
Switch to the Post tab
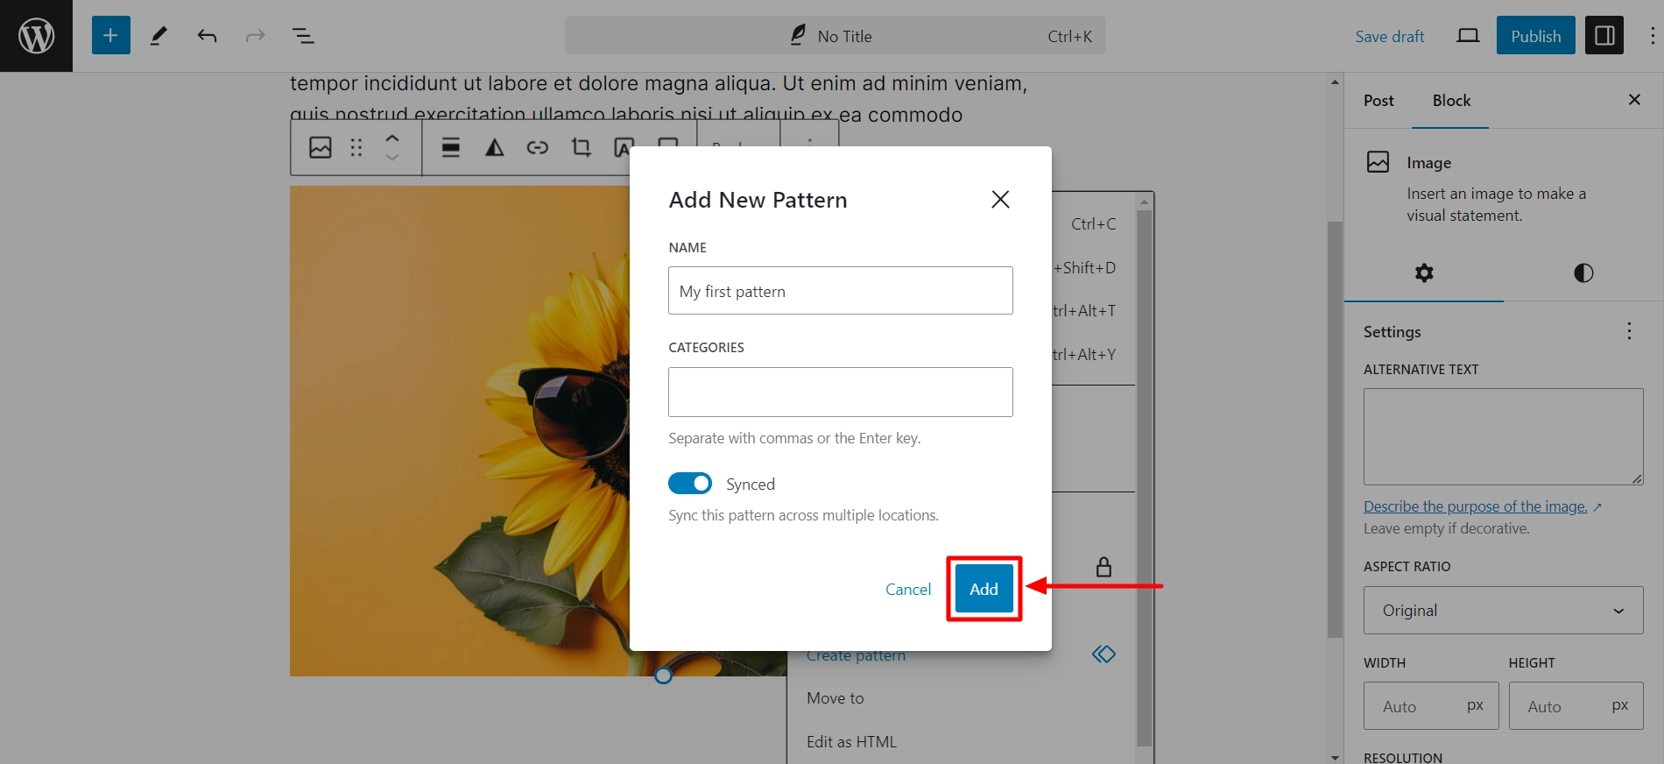tap(1378, 101)
